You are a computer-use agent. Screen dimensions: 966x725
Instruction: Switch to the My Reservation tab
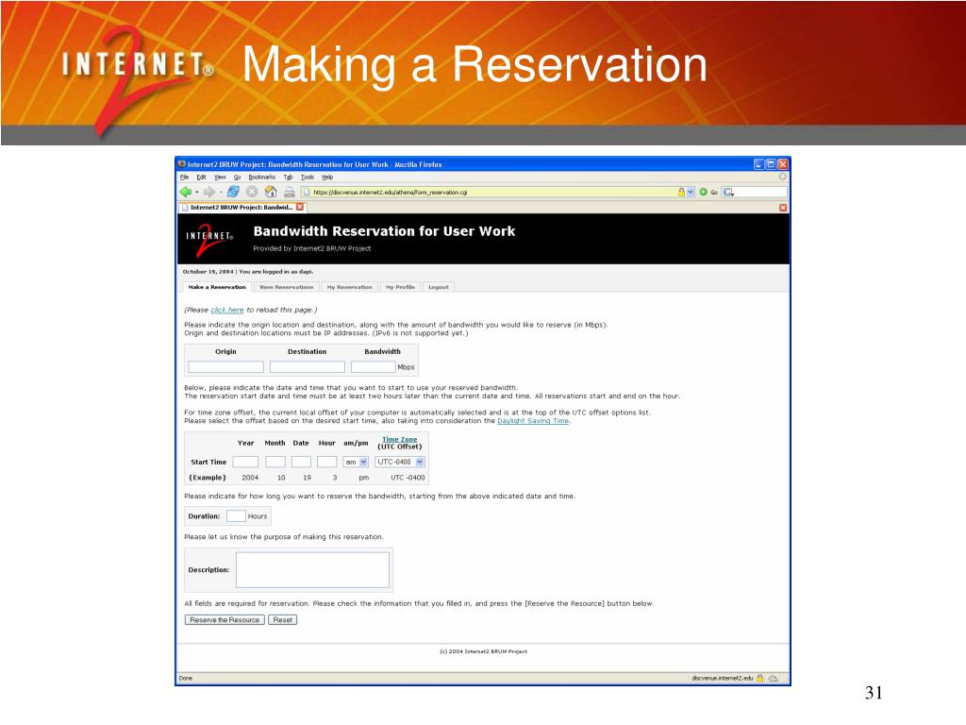(x=349, y=287)
